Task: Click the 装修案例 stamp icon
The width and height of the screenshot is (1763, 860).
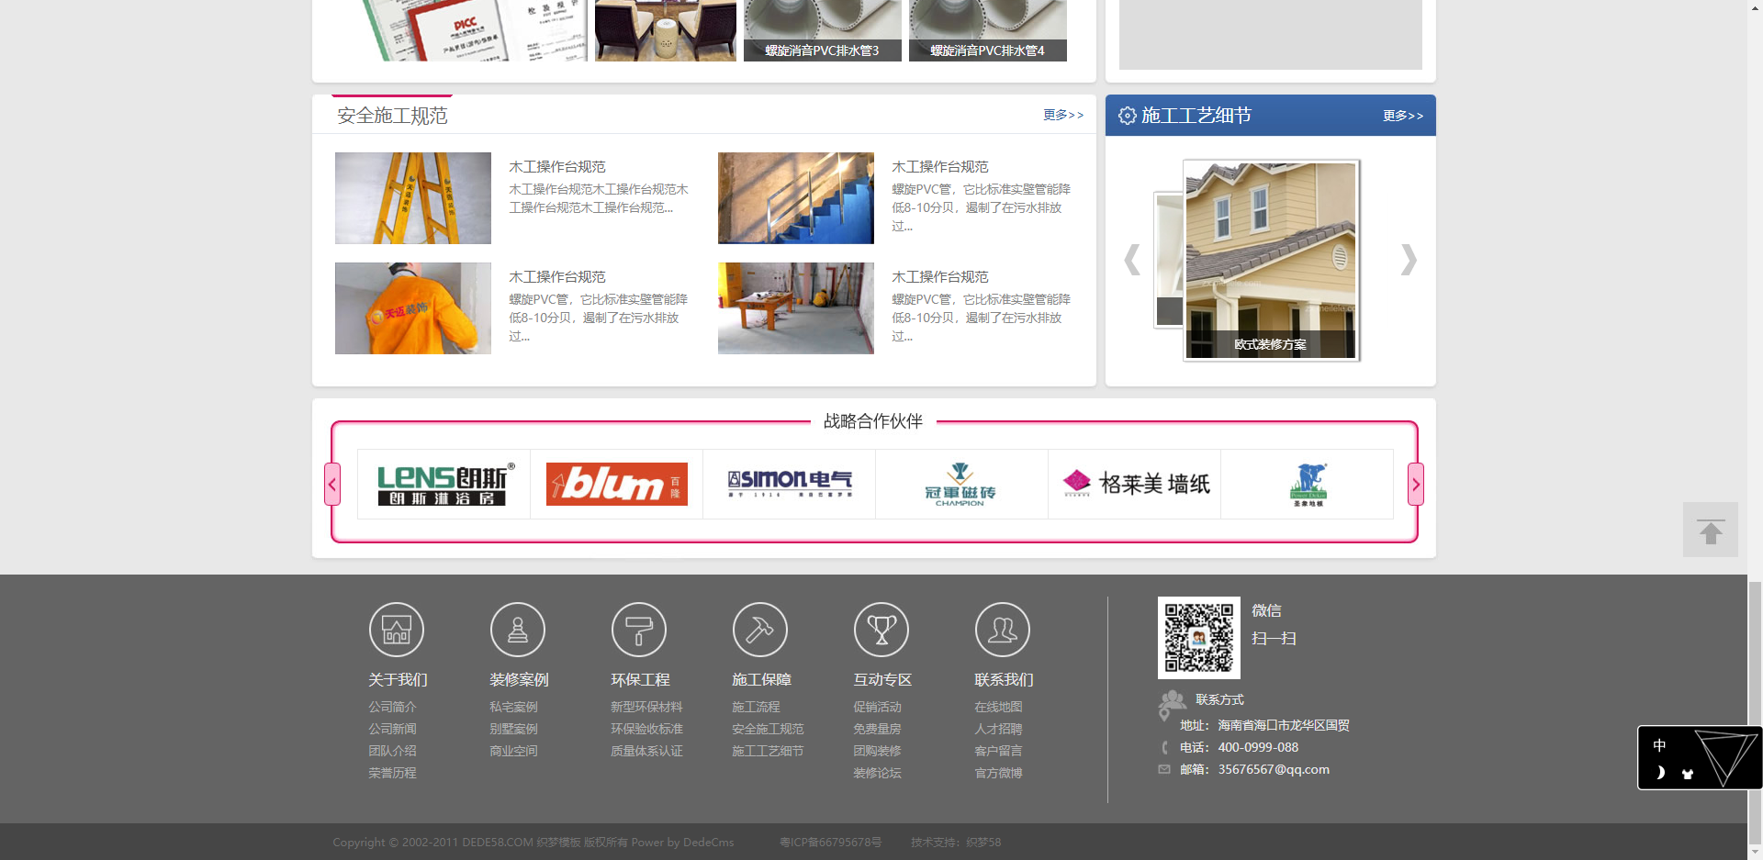Action: (517, 630)
